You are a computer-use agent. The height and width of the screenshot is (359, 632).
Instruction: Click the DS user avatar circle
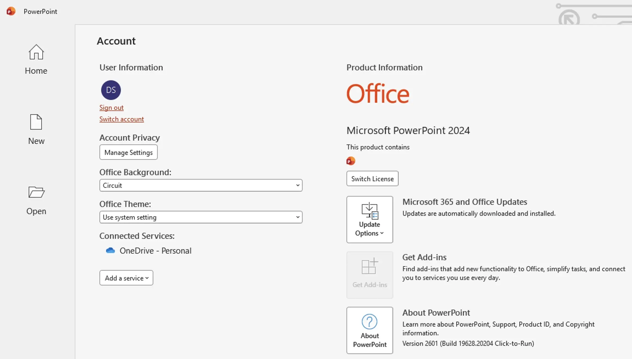click(111, 90)
